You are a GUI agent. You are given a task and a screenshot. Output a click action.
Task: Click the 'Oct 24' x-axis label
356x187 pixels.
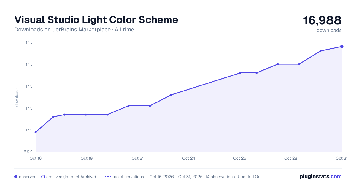pos(189,158)
